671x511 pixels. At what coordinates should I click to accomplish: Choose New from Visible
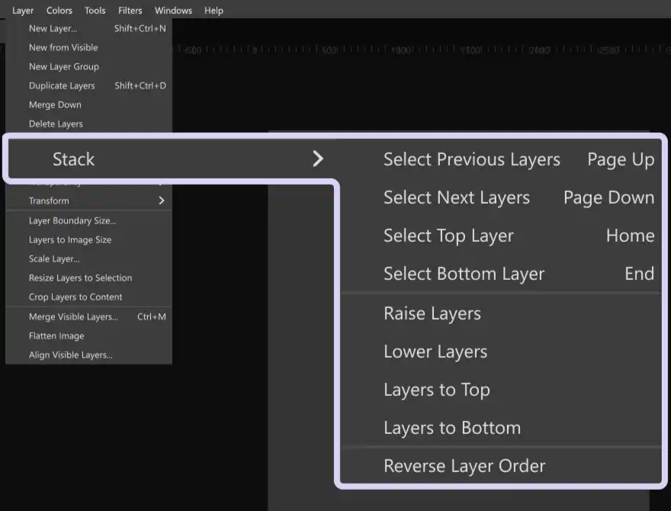coord(63,47)
